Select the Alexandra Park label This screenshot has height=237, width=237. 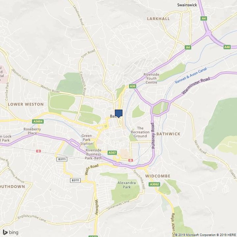[x=127, y=185]
